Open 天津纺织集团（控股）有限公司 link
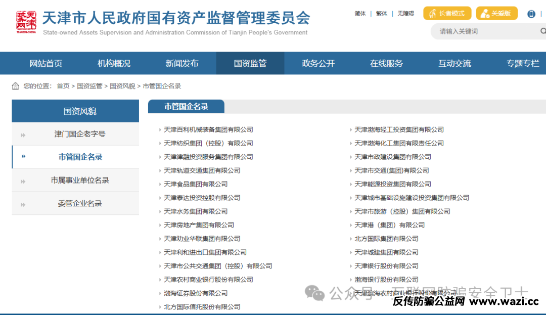This screenshot has width=546, height=315. (x=208, y=143)
